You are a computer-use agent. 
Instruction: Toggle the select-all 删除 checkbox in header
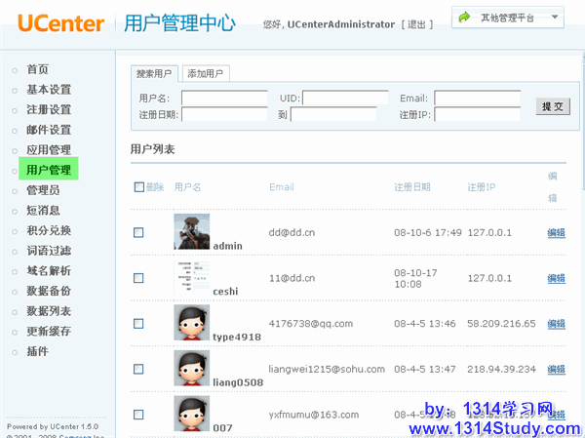tap(138, 187)
